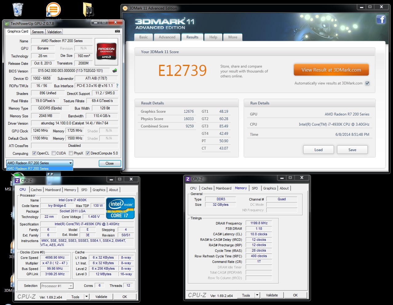The height and width of the screenshot is (305, 393).
Task: Open the SPD tab in right CPU-Z
Action: pyautogui.click(x=255, y=188)
